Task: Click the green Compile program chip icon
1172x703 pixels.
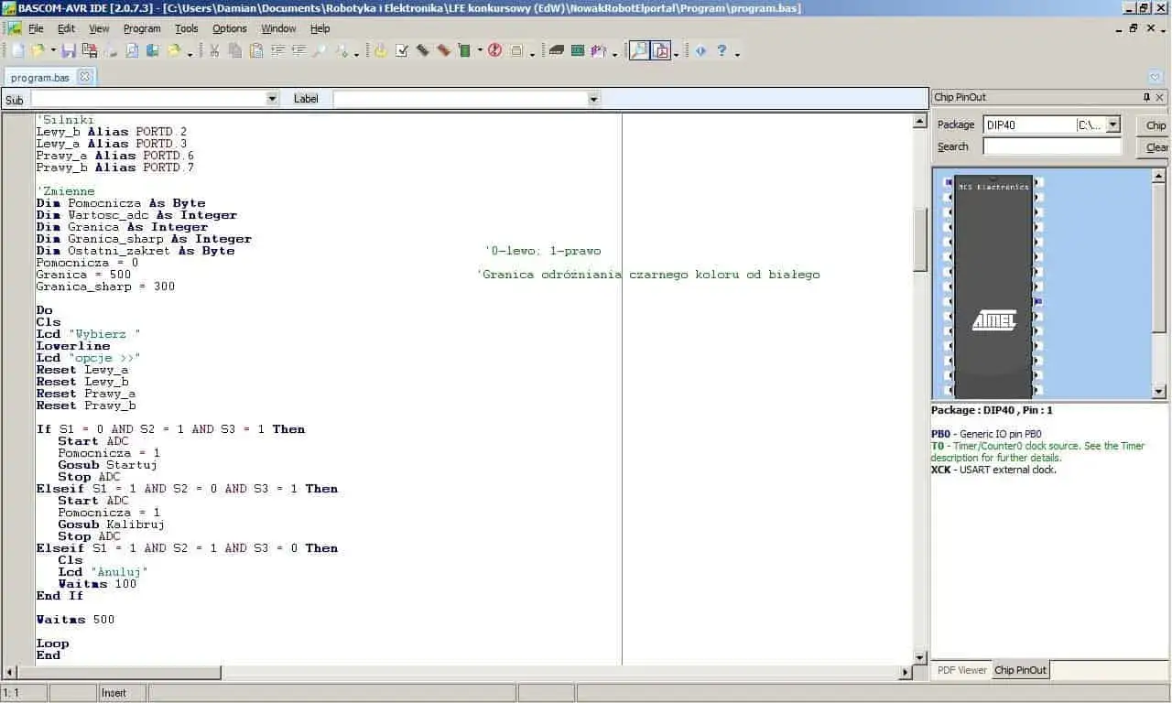Action: coord(464,51)
